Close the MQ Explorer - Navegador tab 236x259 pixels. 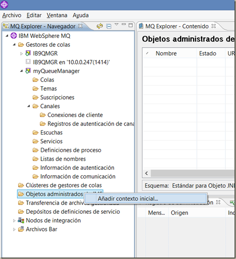pos(80,26)
